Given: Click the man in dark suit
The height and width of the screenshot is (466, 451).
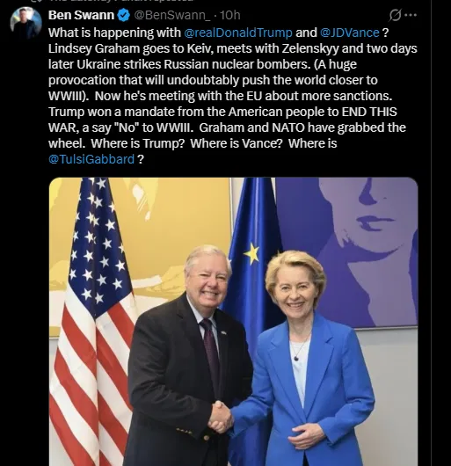Looking at the screenshot, I should click(x=188, y=355).
